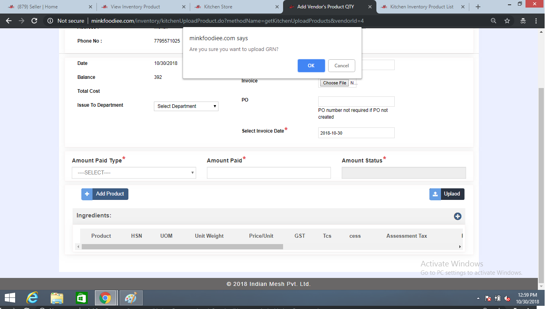Screen dimensions: 555x309
Task: Click the Chrome taskbar icon
Action: 105,298
